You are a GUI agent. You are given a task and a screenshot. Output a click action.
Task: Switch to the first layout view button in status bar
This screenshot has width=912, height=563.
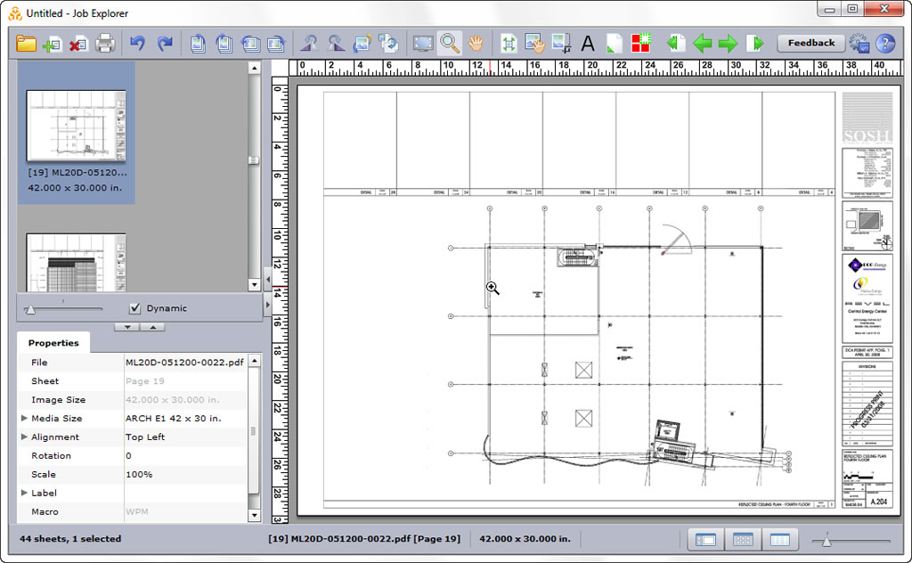pos(705,541)
